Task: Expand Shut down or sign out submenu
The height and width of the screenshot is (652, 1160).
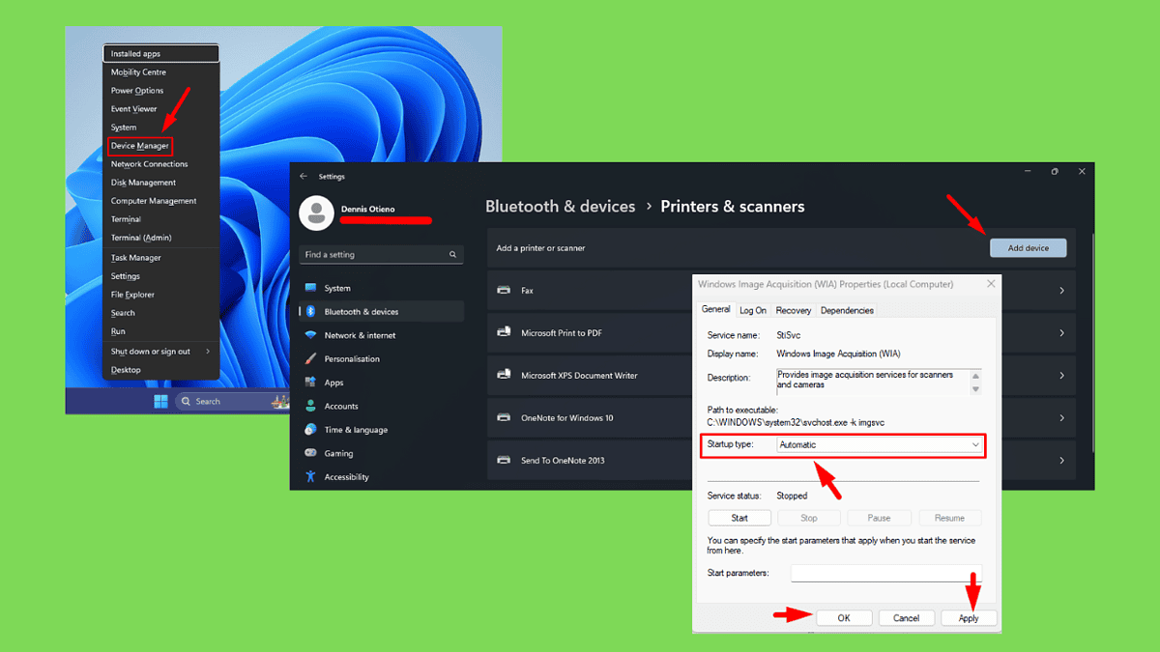Action: click(207, 352)
